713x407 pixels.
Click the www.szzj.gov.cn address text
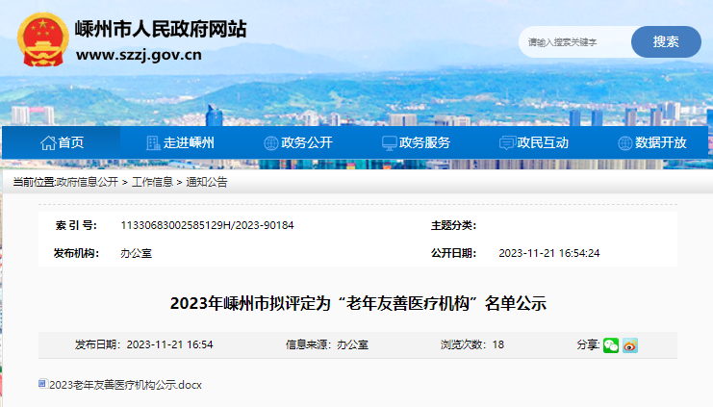(x=139, y=55)
